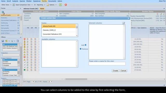Click the blue Remove arrow
Screen dimensions: 166x93
pyautogui.click(x=81, y=49)
